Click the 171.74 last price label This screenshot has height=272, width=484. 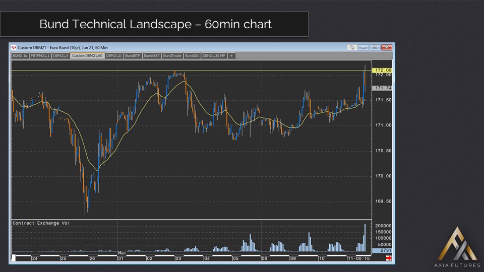point(382,88)
